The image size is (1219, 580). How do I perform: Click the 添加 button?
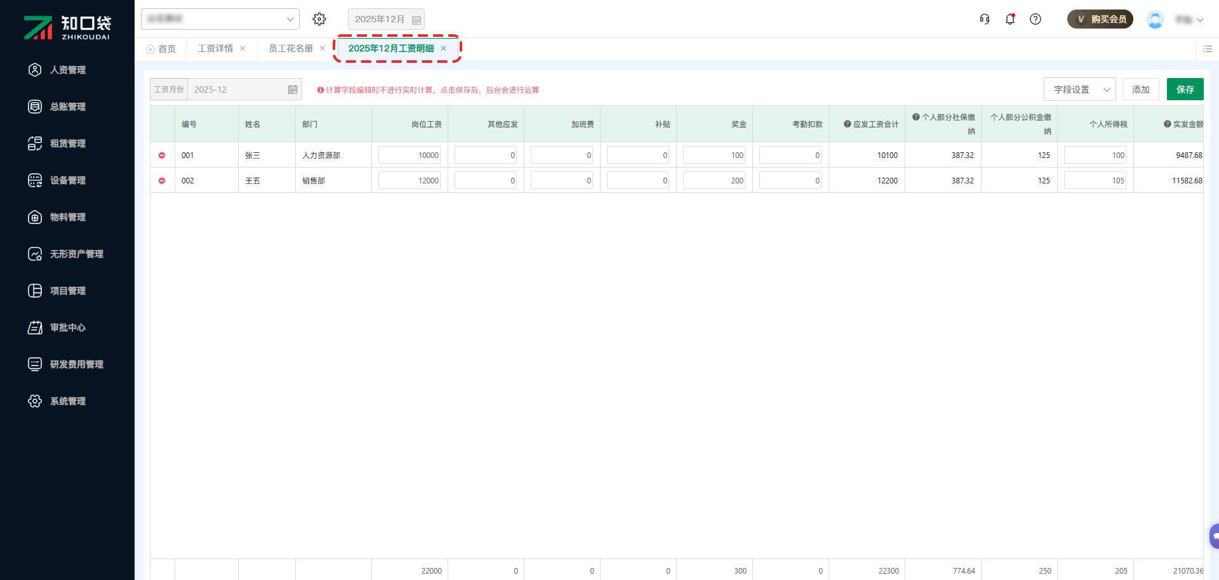[1141, 89]
